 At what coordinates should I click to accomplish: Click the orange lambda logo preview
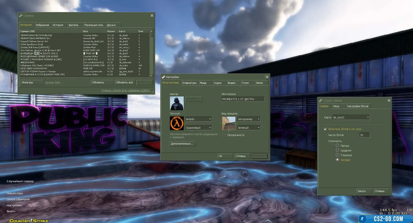(x=177, y=123)
